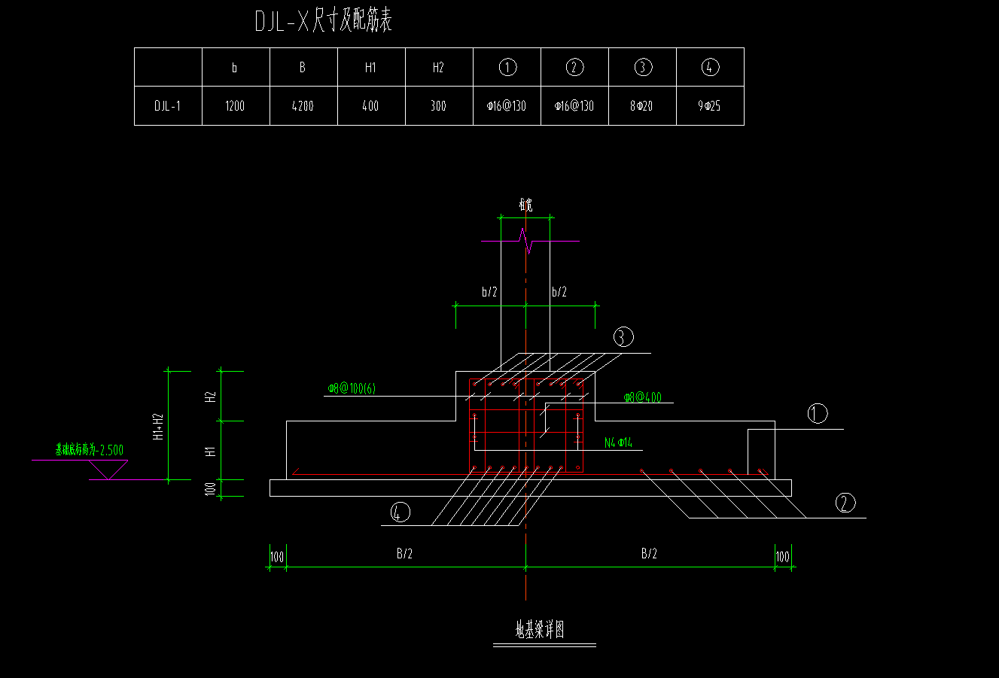Viewport: 999px width, 678px height.
Task: Select the uppercase 'B' header cell in the table
Action: click(x=303, y=67)
